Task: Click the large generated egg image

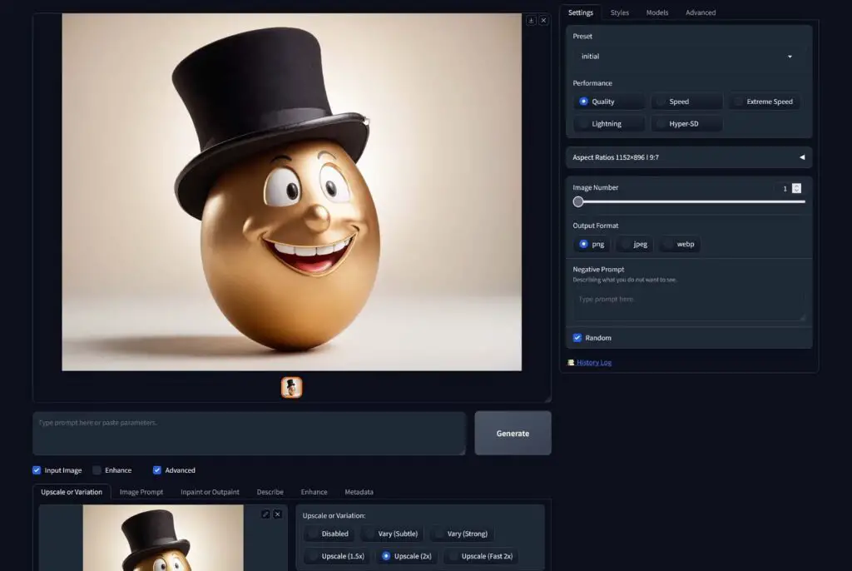Action: [292, 192]
